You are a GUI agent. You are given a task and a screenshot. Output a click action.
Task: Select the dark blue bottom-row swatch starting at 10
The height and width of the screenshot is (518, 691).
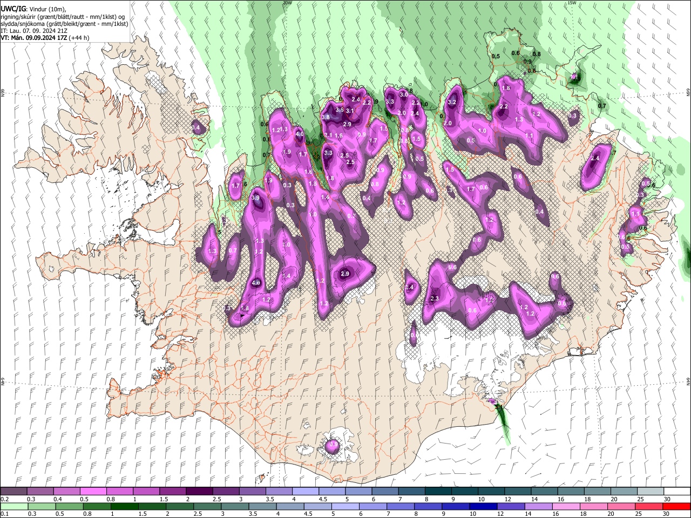coord(483,506)
